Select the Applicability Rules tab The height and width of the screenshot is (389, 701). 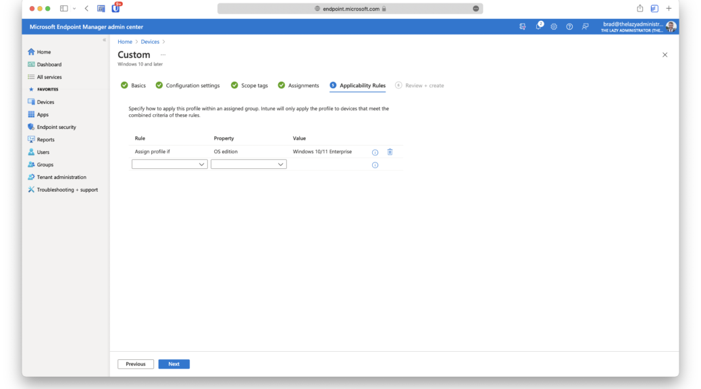358,85
